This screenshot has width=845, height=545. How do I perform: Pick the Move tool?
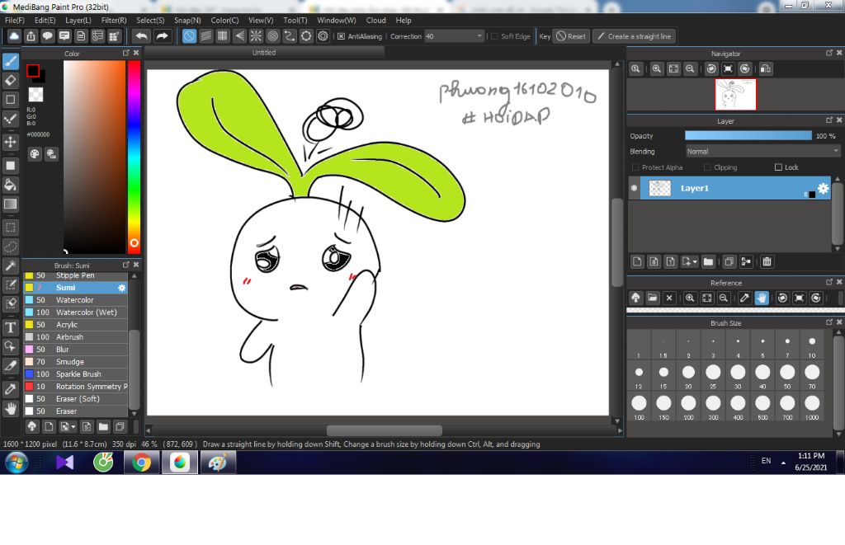(11, 142)
